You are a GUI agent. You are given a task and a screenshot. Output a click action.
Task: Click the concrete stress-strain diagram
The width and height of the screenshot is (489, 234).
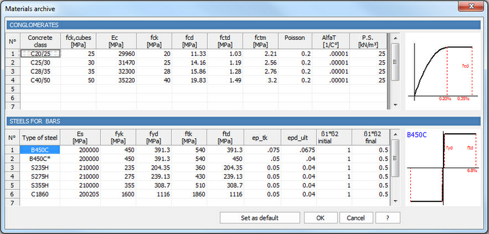442,71
